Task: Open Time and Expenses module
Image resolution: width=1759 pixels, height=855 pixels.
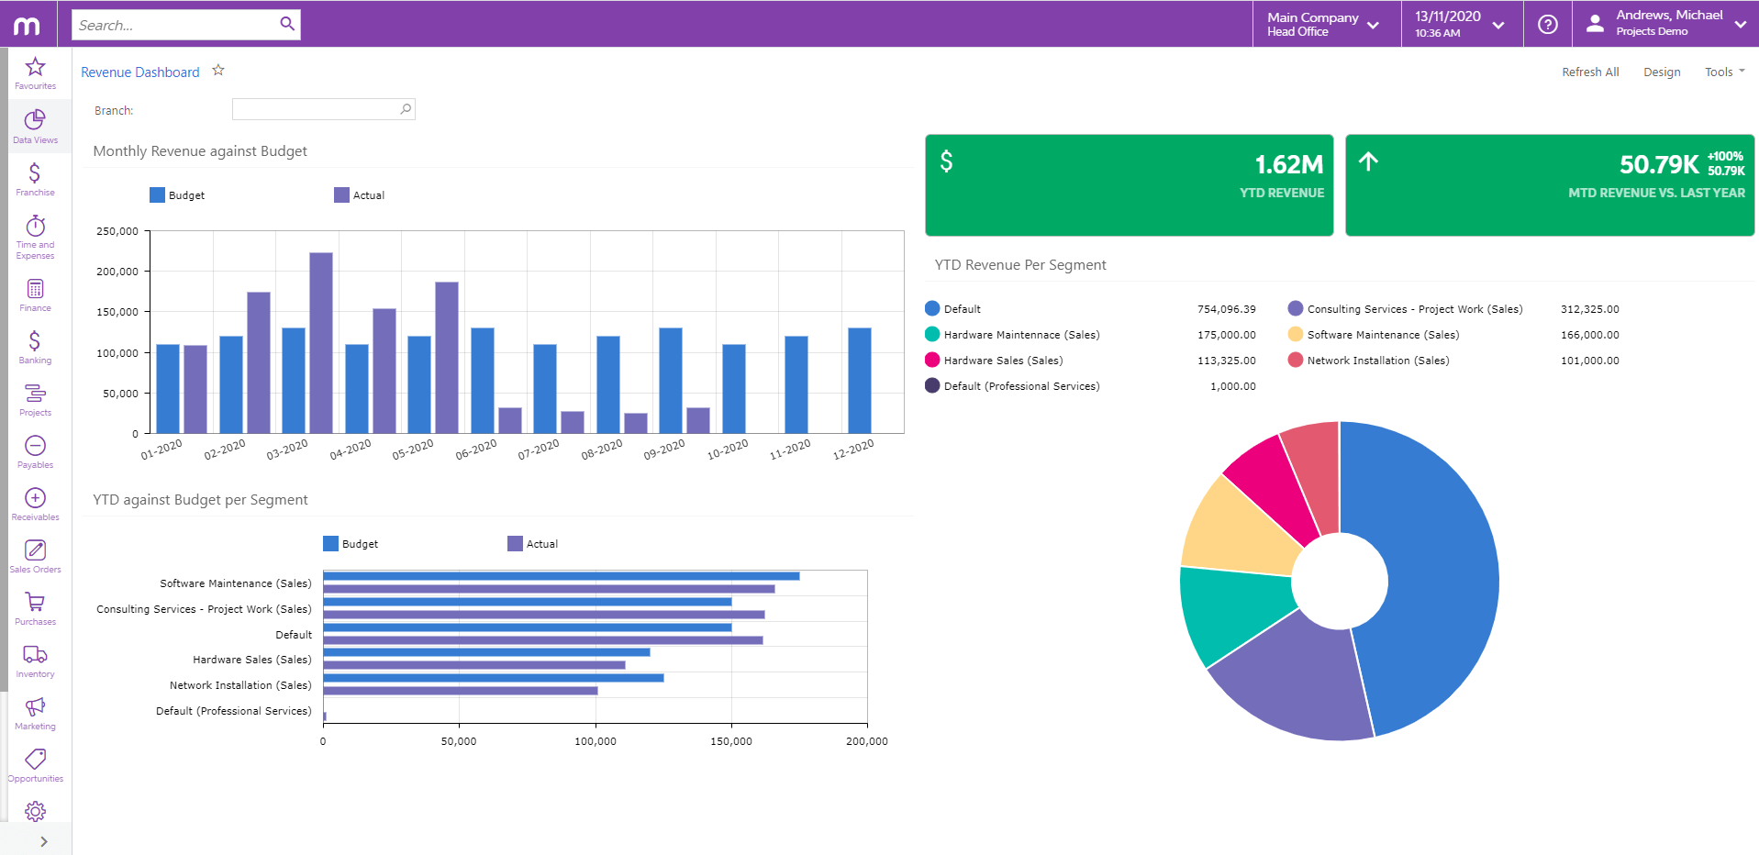Action: 35,235
